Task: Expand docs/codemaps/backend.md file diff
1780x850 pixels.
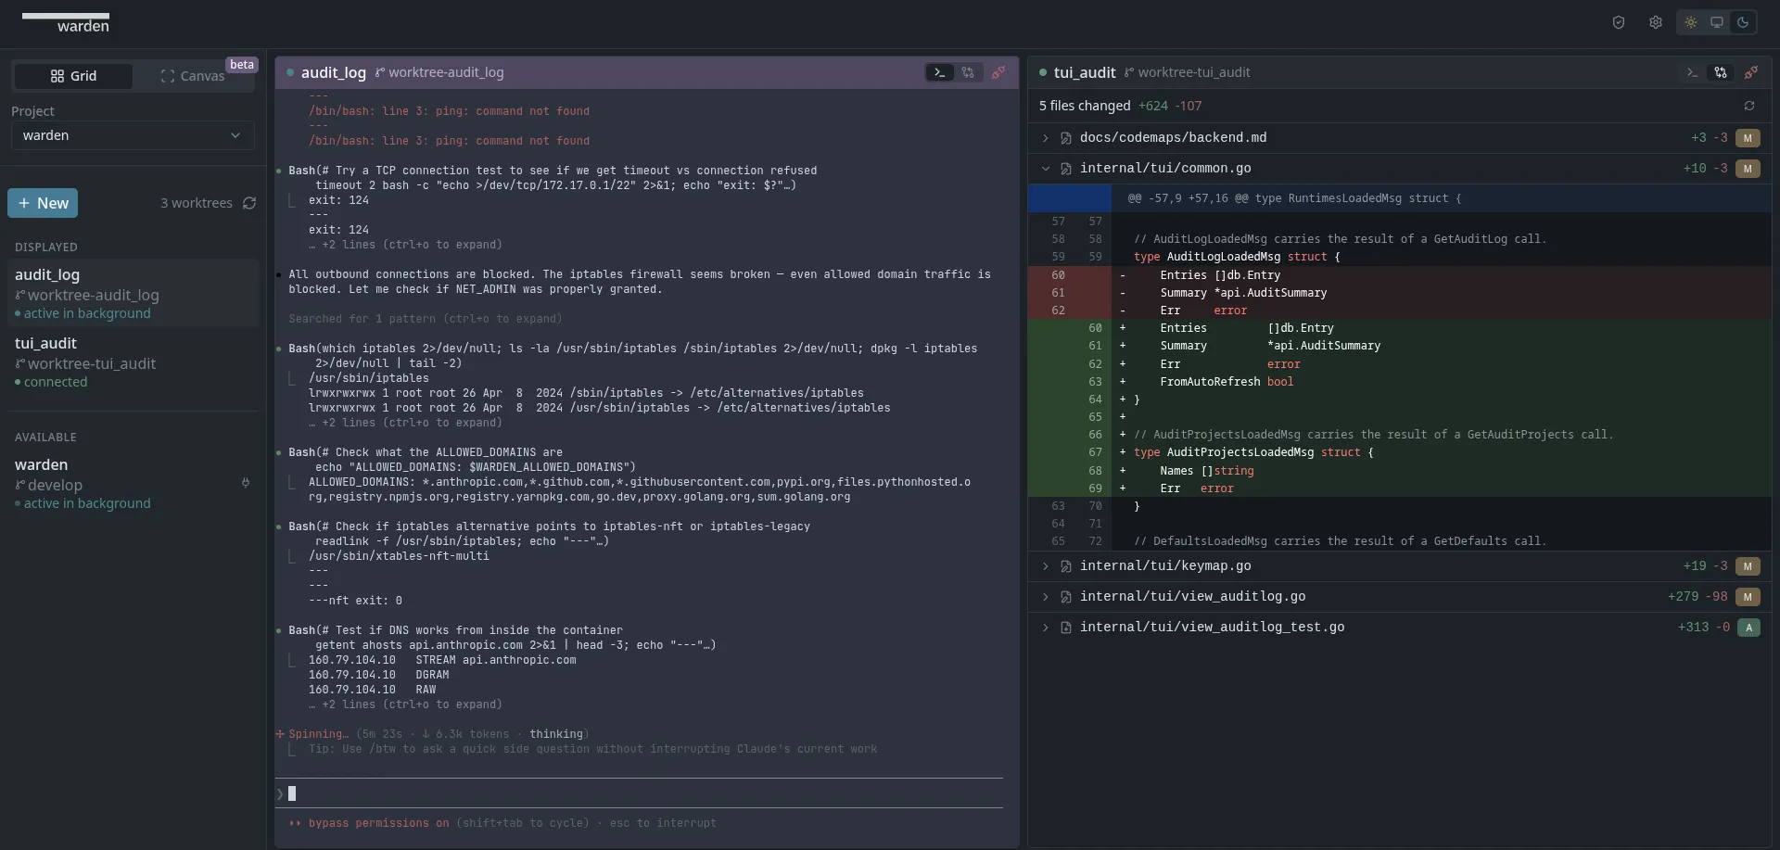Action: (x=1046, y=138)
